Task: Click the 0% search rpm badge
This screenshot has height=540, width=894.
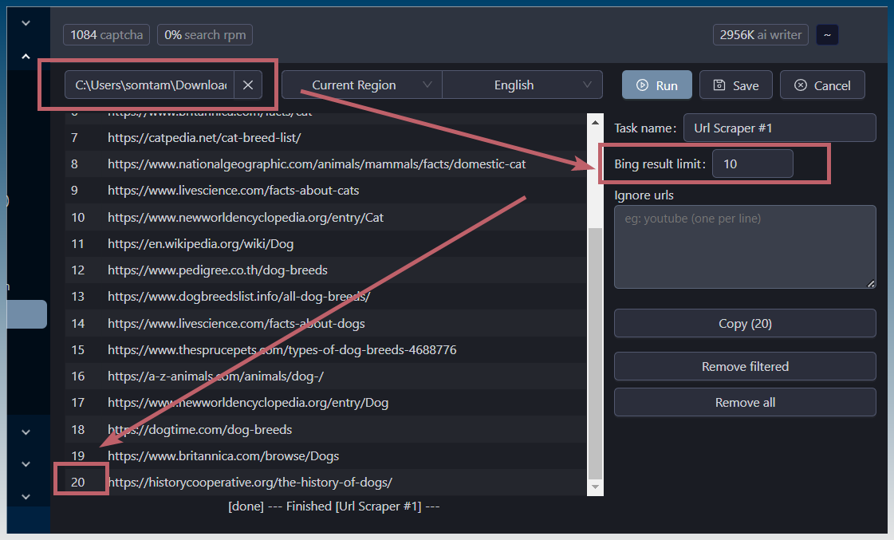Action: coord(205,34)
